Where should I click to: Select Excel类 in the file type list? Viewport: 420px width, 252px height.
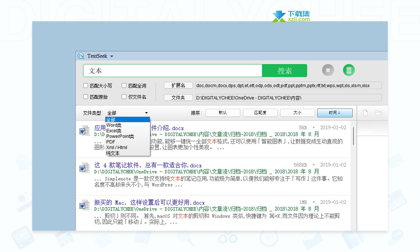click(127, 131)
